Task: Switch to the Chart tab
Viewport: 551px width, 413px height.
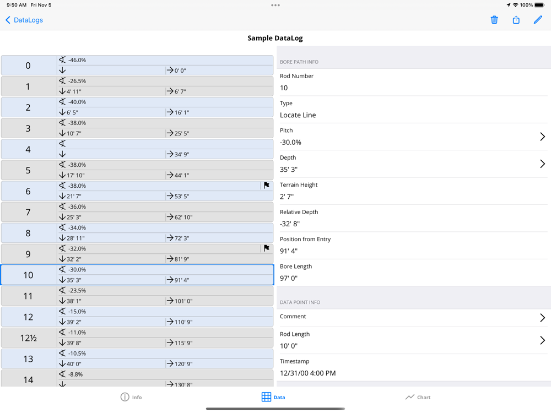Action: pyautogui.click(x=418, y=397)
